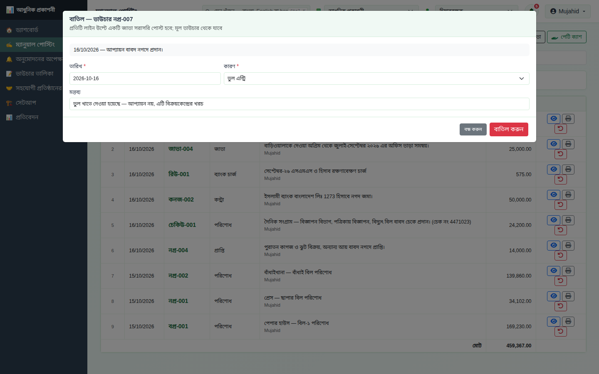599x374 pixels.
Task: Click the grey বন্ধ করুন button
Action: pos(473,129)
